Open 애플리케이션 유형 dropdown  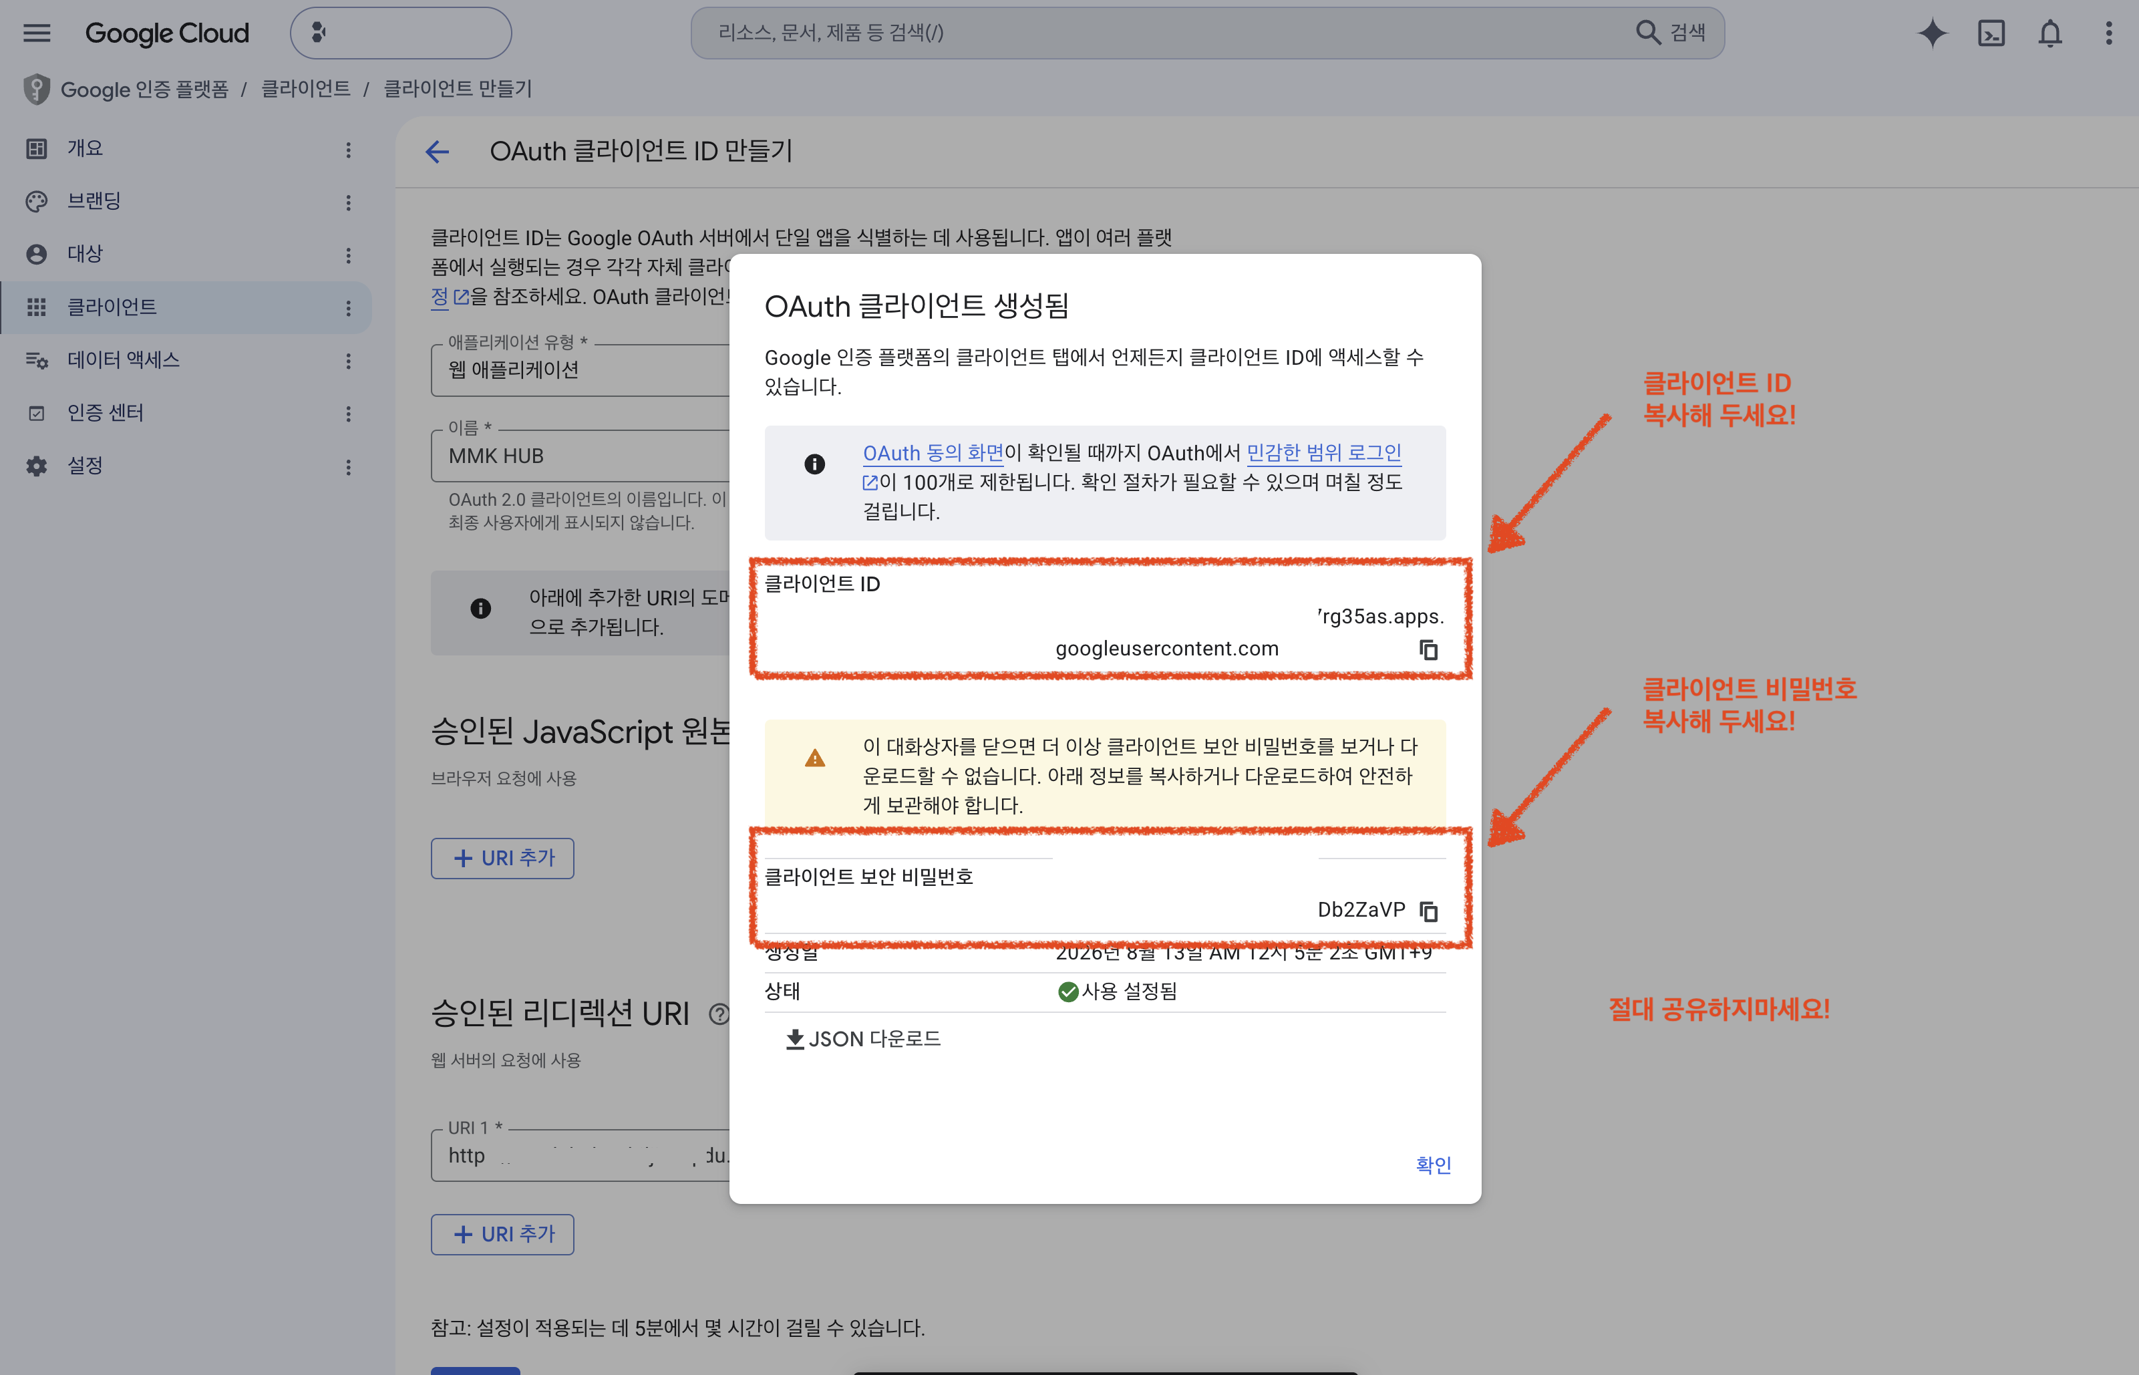(x=581, y=369)
